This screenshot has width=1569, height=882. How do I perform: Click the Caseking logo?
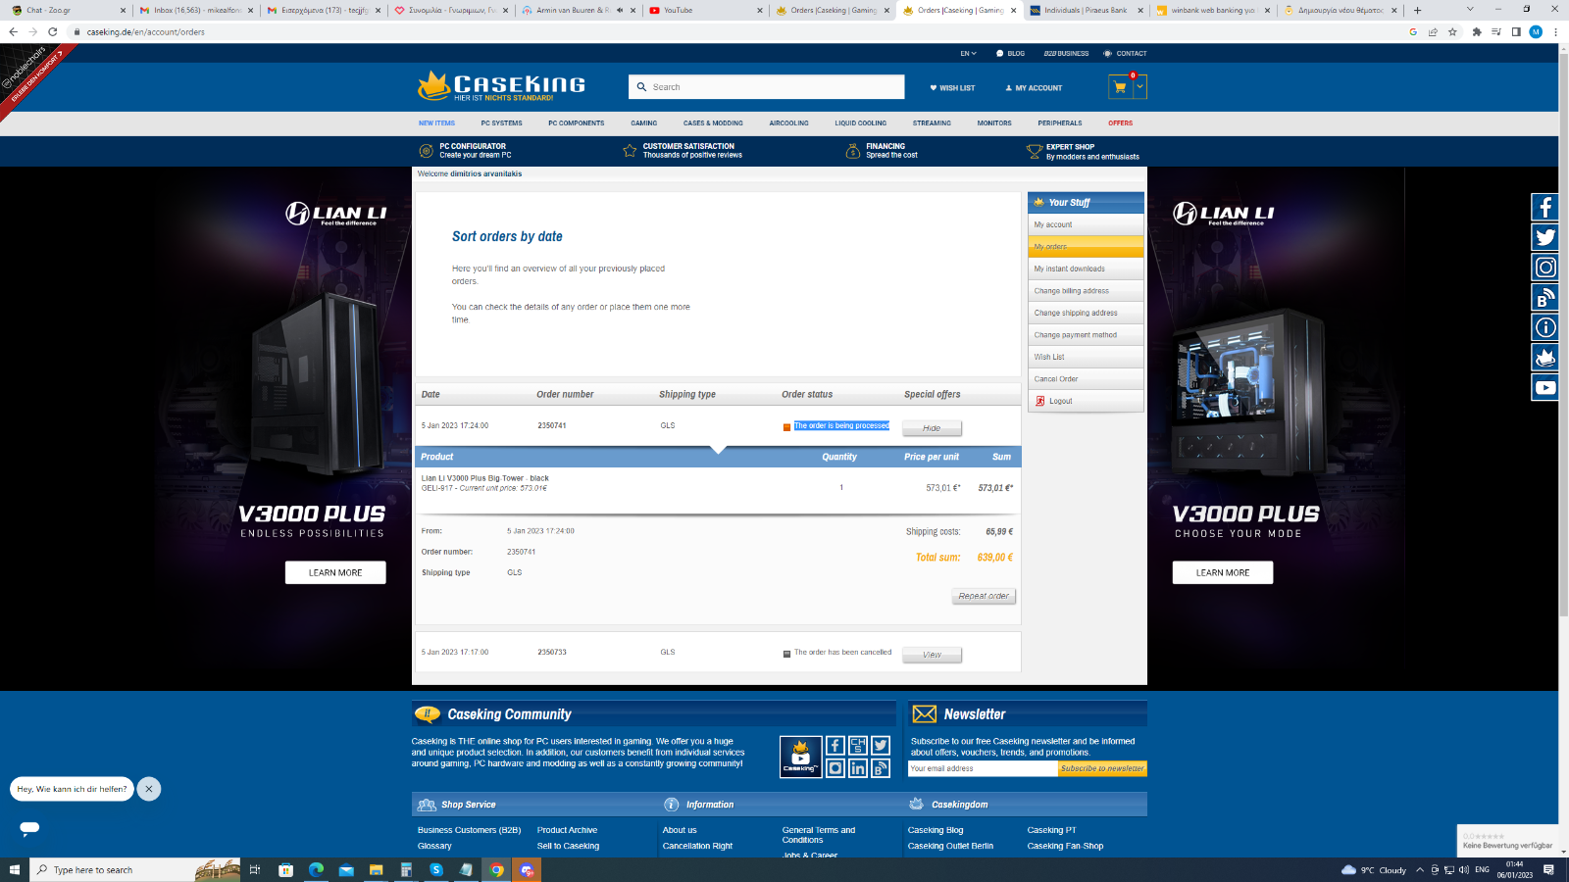501,86
